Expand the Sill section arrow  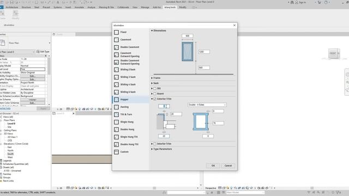[x=152, y=88]
